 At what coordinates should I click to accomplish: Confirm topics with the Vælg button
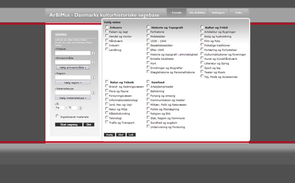[x=109, y=135]
